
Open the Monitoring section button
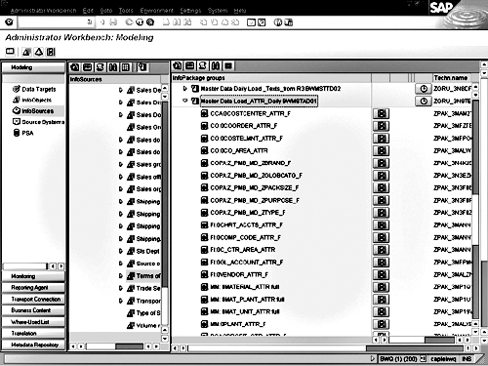tap(33, 276)
